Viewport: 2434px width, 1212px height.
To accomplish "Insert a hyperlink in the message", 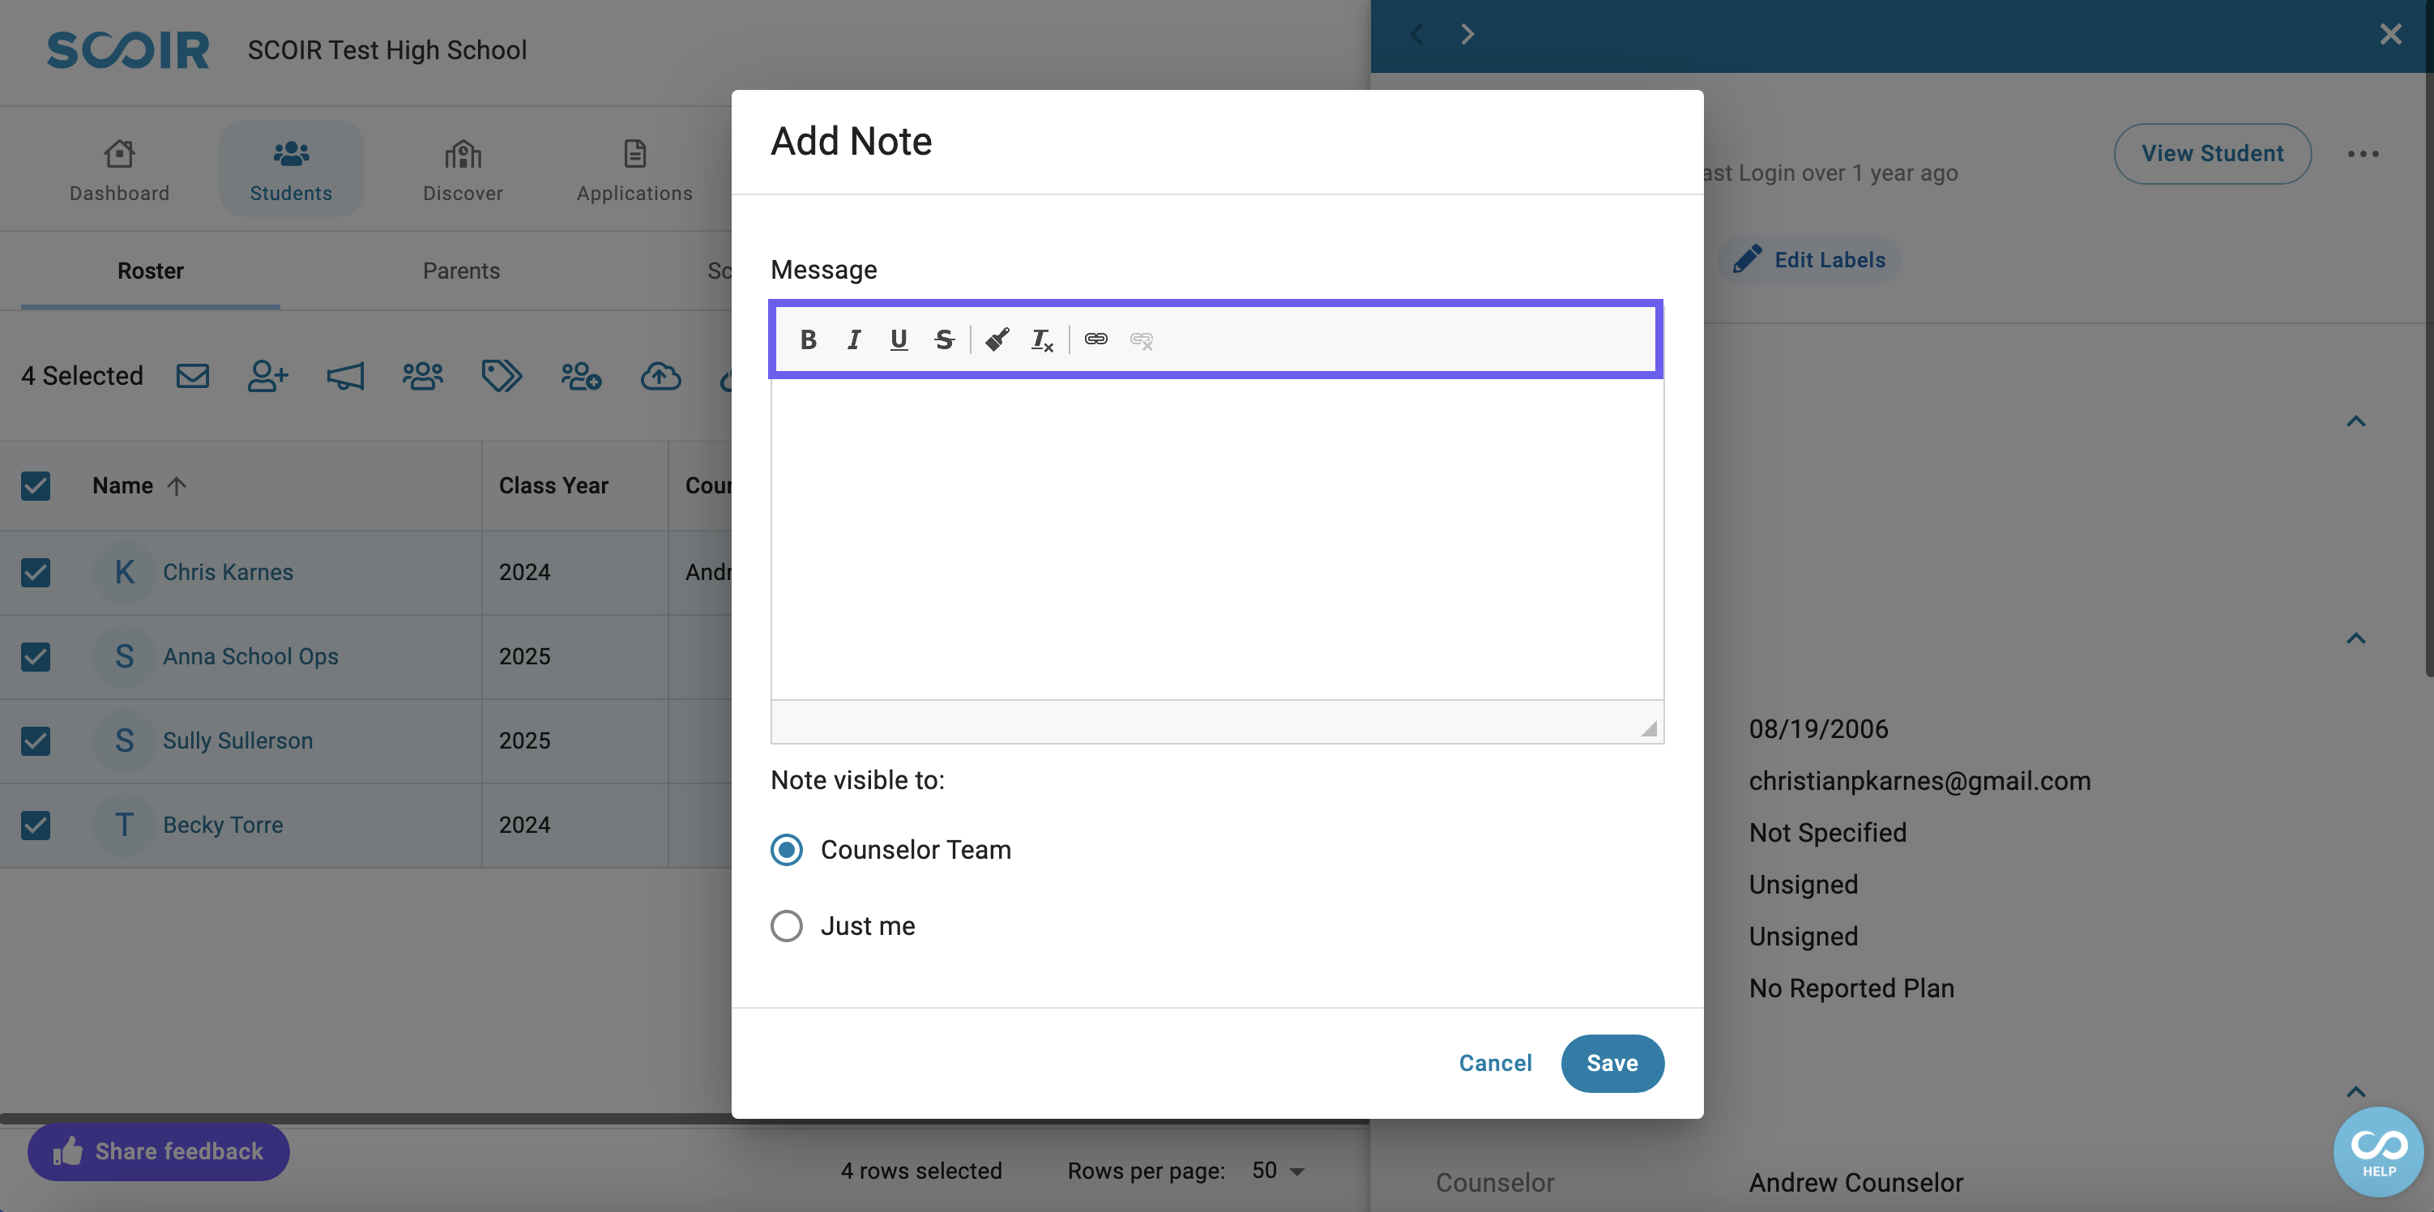I will [x=1096, y=339].
